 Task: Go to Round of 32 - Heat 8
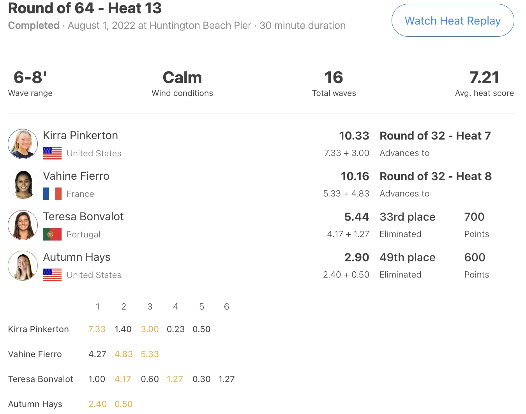[436, 176]
